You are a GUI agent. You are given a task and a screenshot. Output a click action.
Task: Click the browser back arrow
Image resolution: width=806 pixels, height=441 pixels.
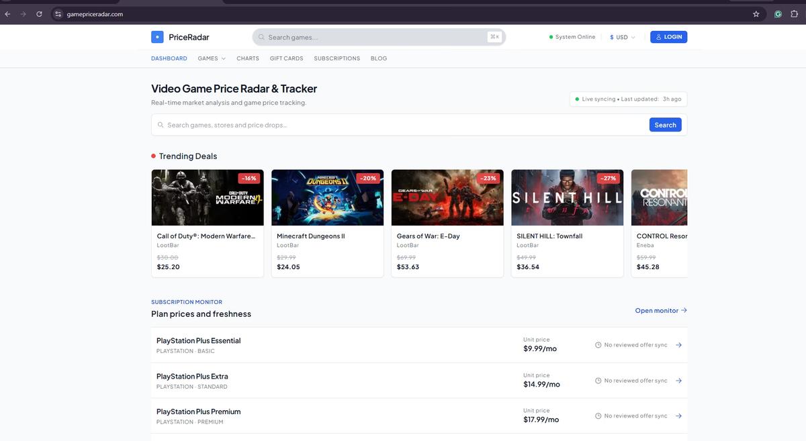(x=8, y=13)
